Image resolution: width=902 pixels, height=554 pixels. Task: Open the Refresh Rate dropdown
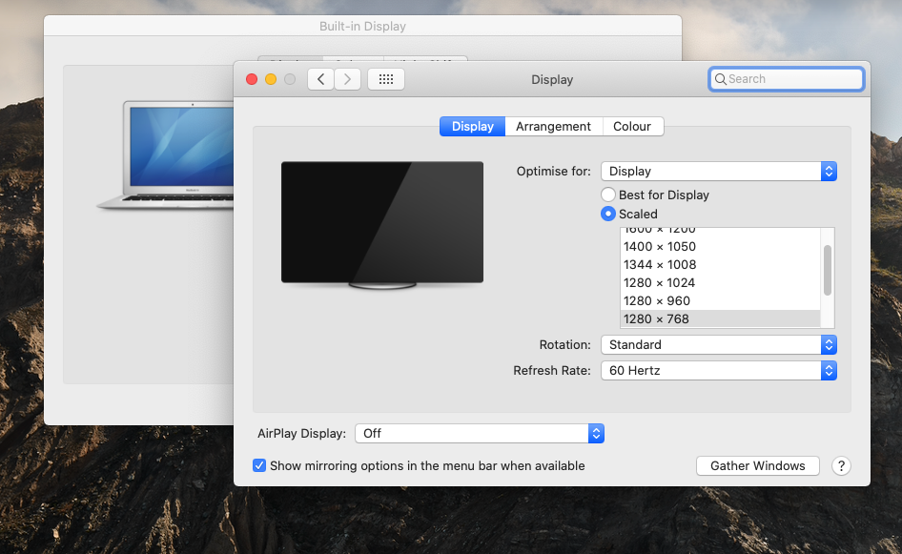point(719,371)
